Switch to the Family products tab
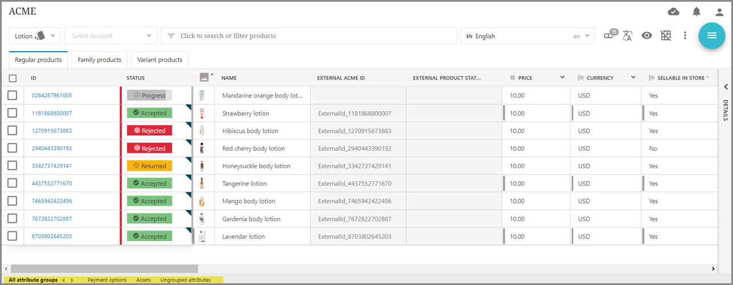733x285 pixels. 99,60
